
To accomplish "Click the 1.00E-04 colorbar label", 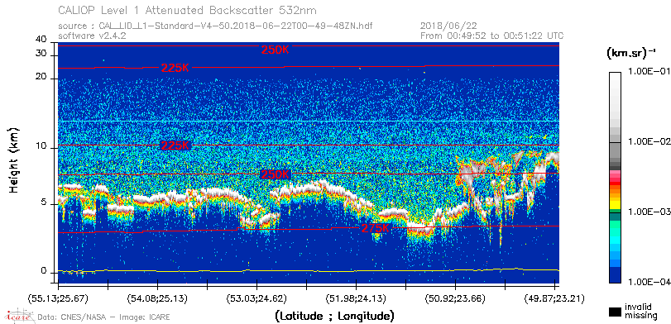I will (647, 282).
